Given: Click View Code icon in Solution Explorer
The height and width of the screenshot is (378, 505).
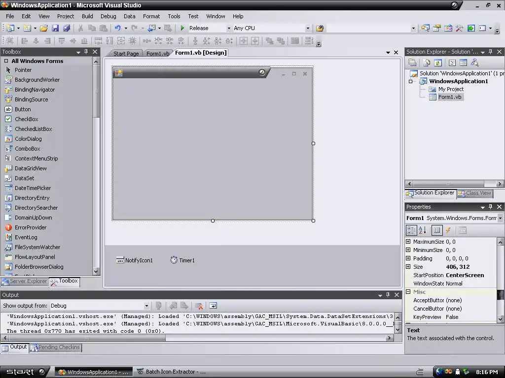Looking at the screenshot, I should tap(452, 63).
